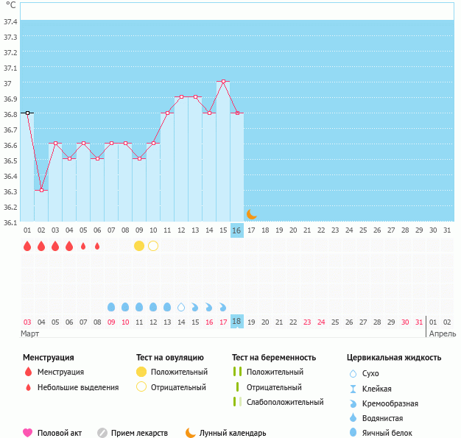Click the dry cervical fluid icon on day 12

181,306
